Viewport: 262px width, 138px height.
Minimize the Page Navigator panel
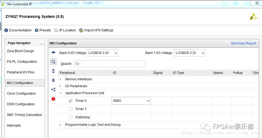point(42,44)
